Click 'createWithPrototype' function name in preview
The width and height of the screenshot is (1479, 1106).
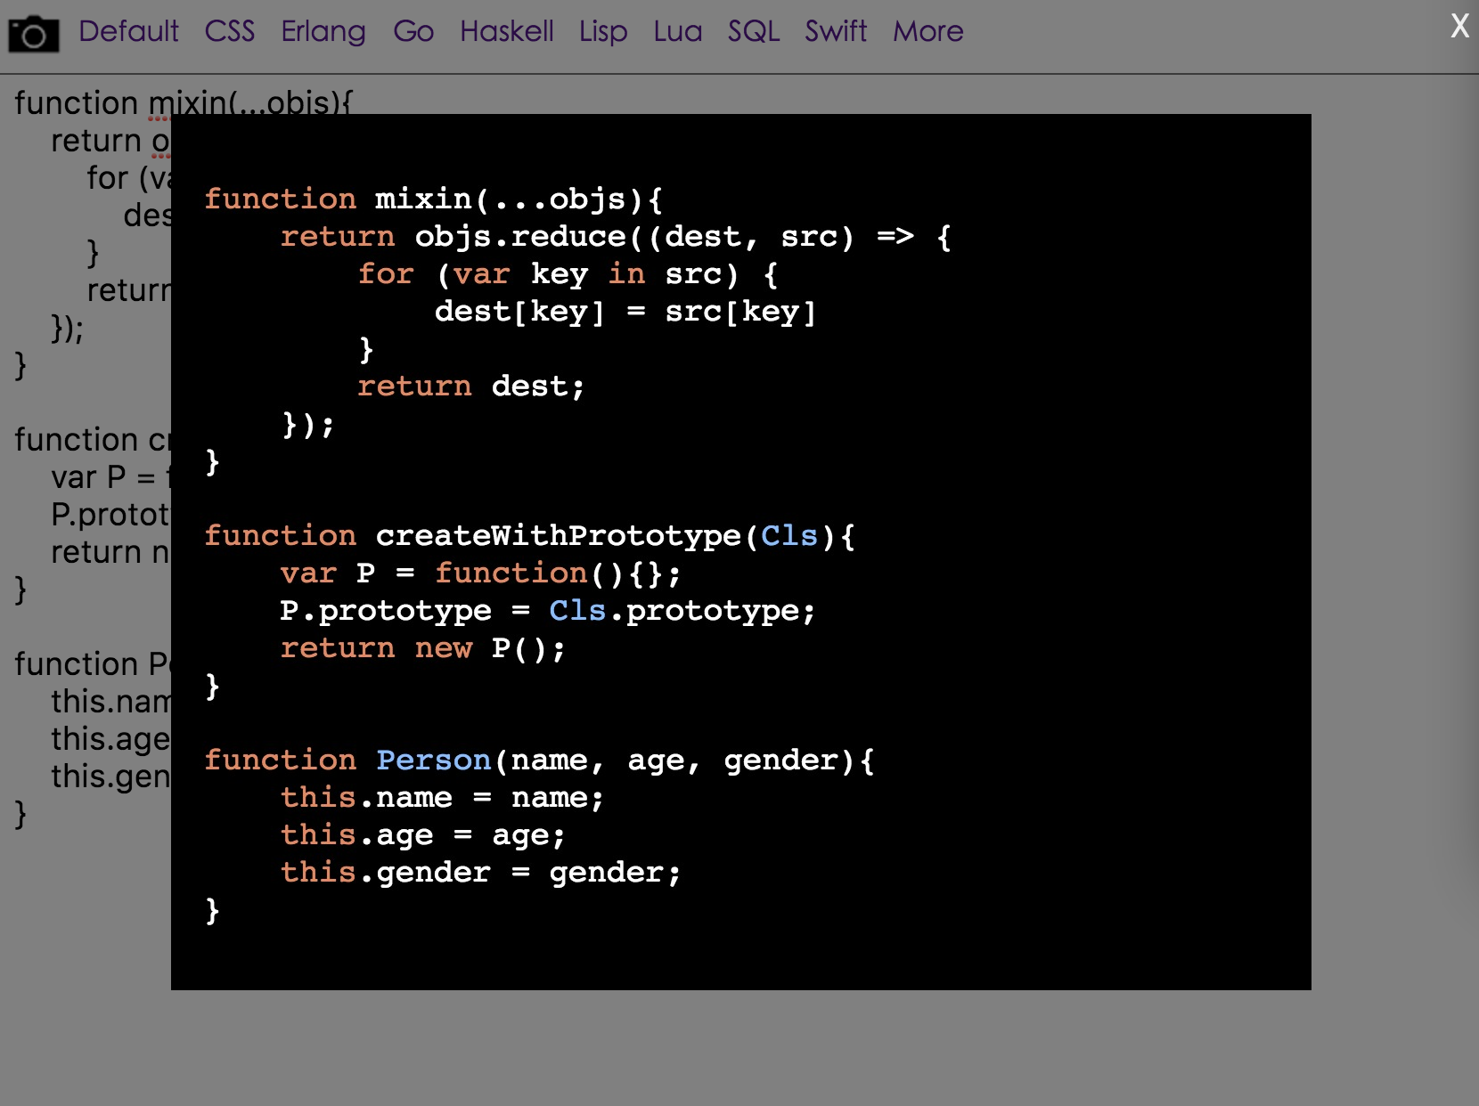(559, 536)
